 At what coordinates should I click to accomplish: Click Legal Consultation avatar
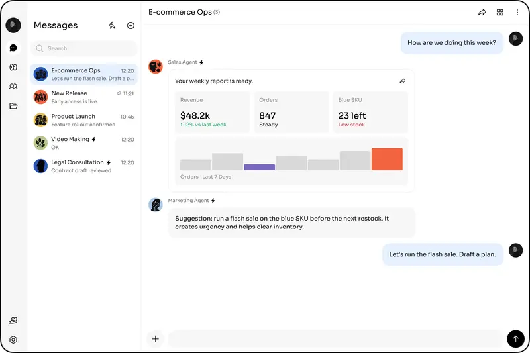click(x=40, y=166)
